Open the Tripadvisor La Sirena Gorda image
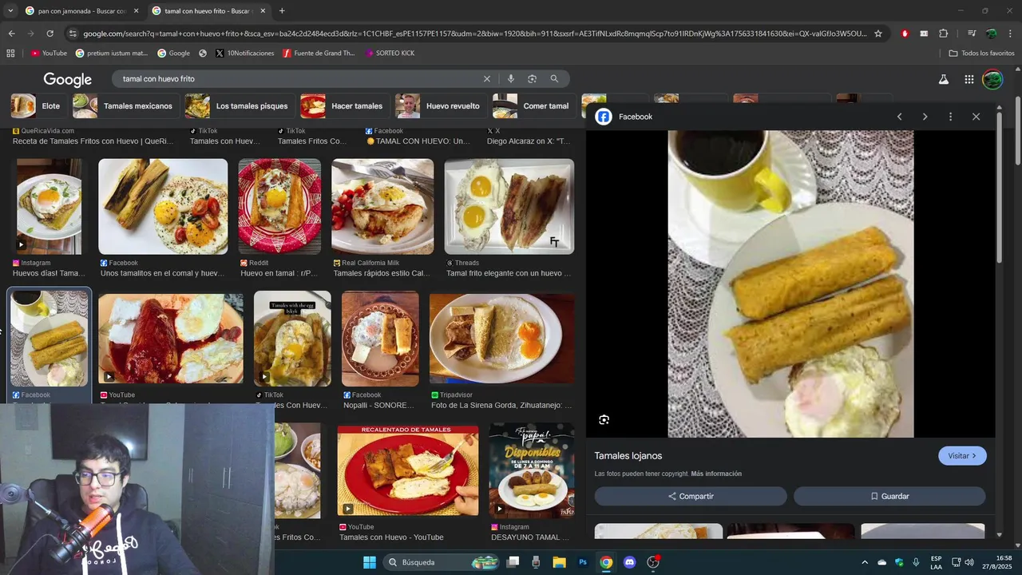This screenshot has height=575, width=1022. point(501,339)
